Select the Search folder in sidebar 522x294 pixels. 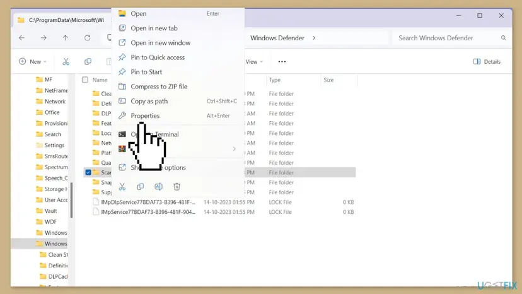click(x=52, y=134)
